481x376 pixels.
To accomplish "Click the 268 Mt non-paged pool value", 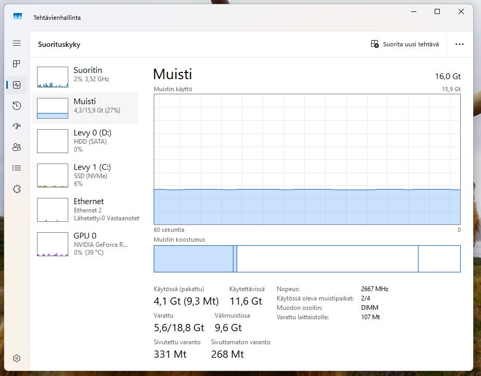I will [227, 354].
